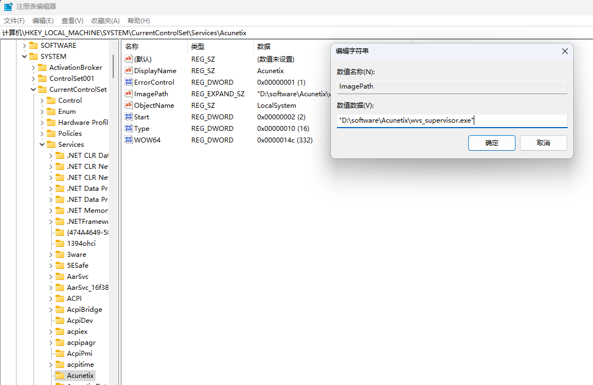Collapse the Services key chevron

[42, 145]
